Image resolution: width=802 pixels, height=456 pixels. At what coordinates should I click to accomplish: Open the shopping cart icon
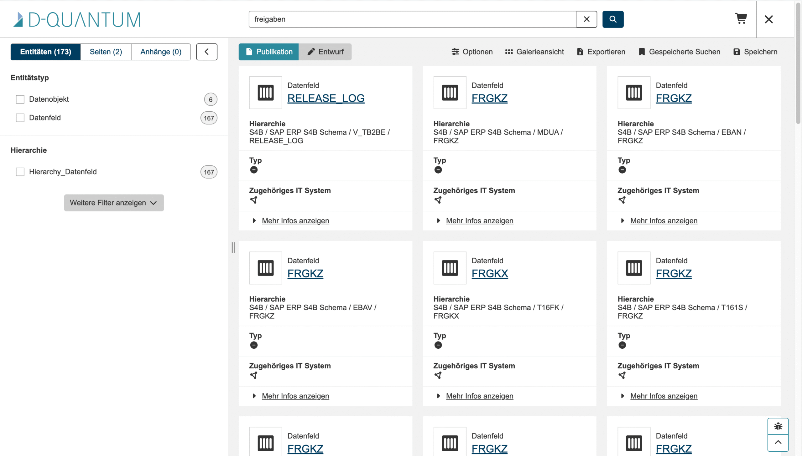click(741, 19)
